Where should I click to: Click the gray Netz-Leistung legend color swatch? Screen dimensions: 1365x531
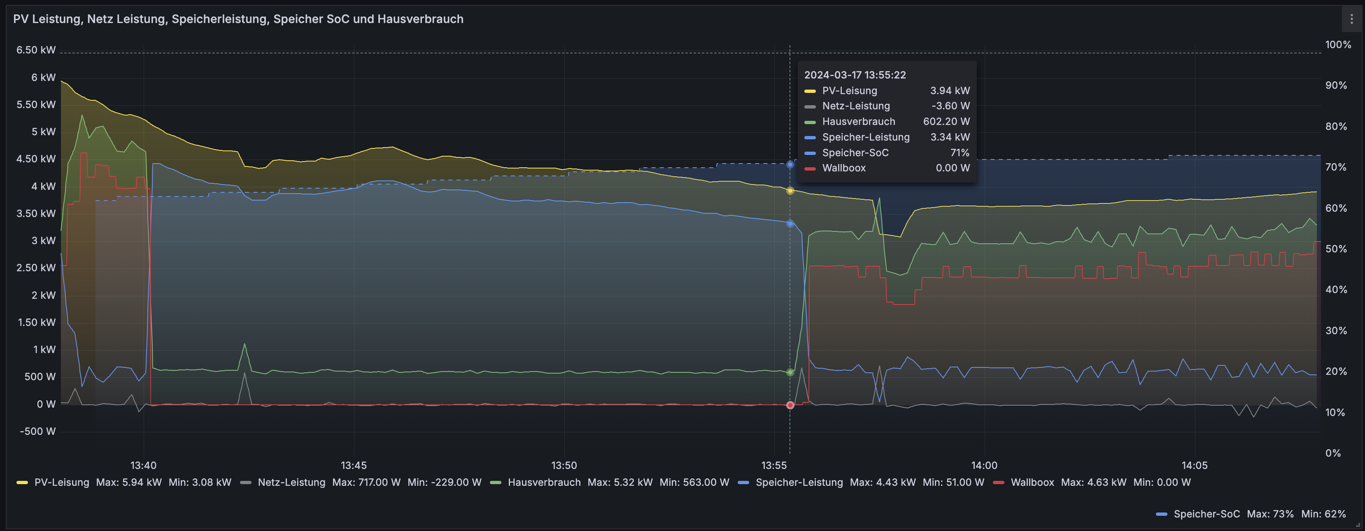click(245, 483)
